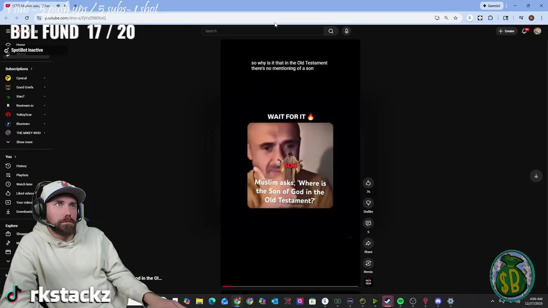Image resolution: width=548 pixels, height=308 pixels.
Task: Open the Short's comments icon
Action: pyautogui.click(x=368, y=223)
